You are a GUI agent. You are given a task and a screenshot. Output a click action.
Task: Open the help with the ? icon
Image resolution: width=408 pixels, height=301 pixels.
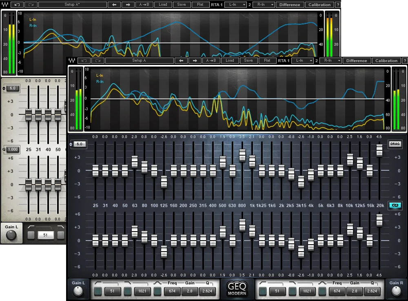click(x=404, y=60)
